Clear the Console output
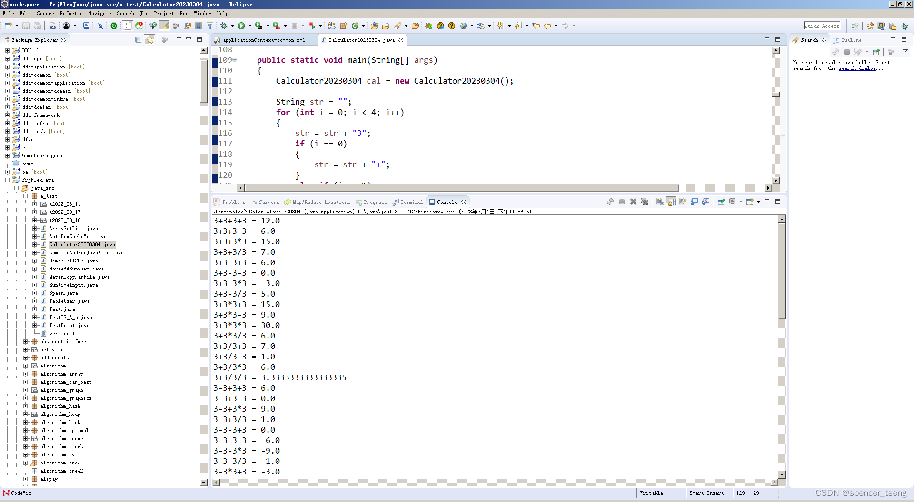Viewport: 914px width, 502px height. (x=660, y=202)
